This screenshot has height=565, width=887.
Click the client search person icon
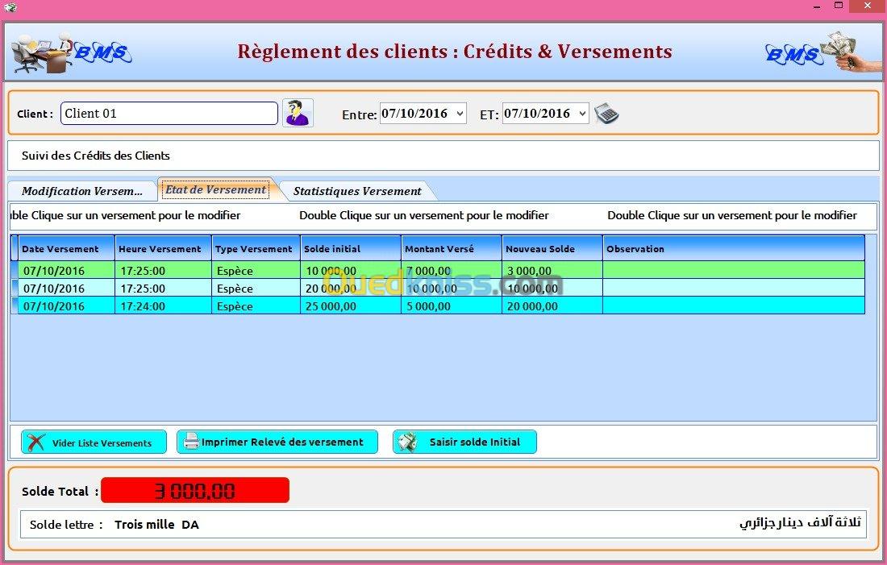(298, 113)
